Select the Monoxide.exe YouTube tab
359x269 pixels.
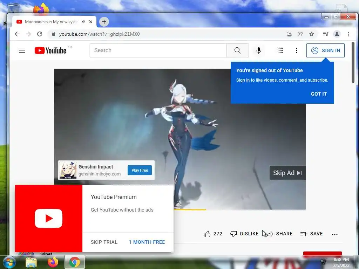pos(51,22)
